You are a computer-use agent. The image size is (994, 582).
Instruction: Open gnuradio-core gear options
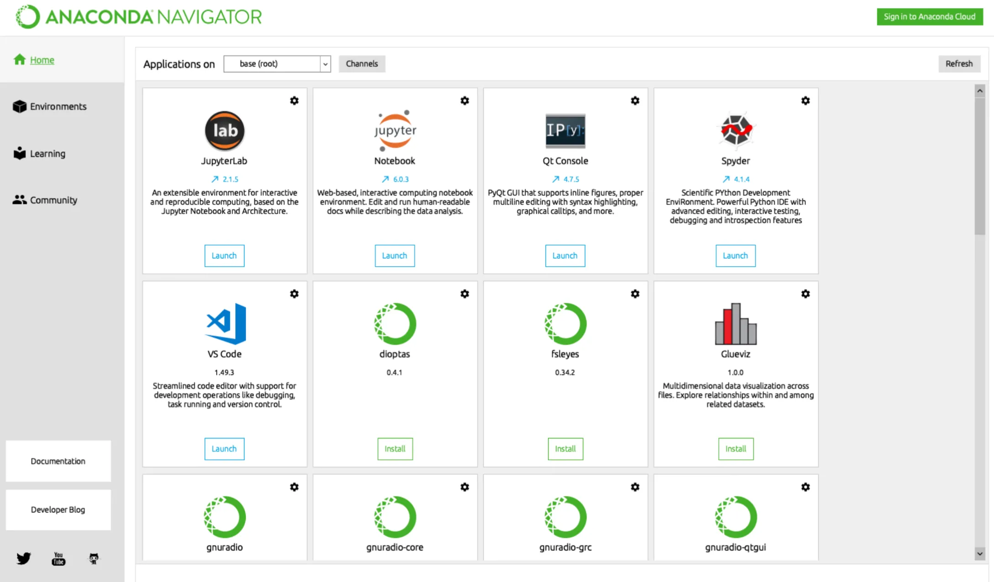click(465, 487)
